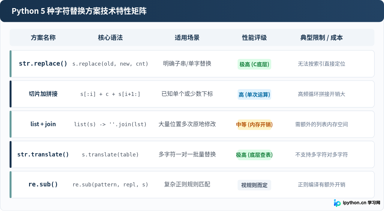Click the '大量位置多次原地修改' cell
Screen dimensions: 384x211
(187, 124)
